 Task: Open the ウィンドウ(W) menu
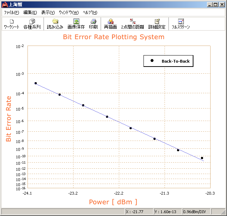69,12
